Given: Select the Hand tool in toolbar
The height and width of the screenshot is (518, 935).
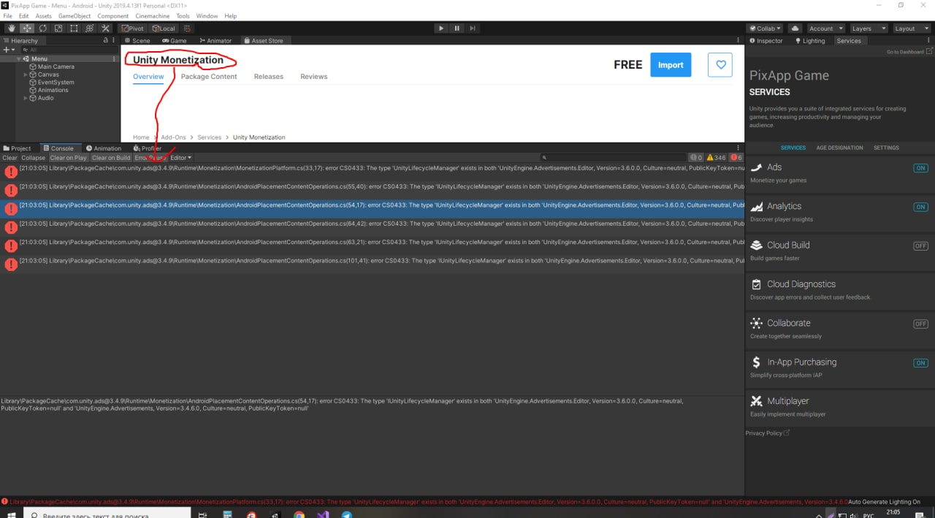Looking at the screenshot, I should pos(11,28).
